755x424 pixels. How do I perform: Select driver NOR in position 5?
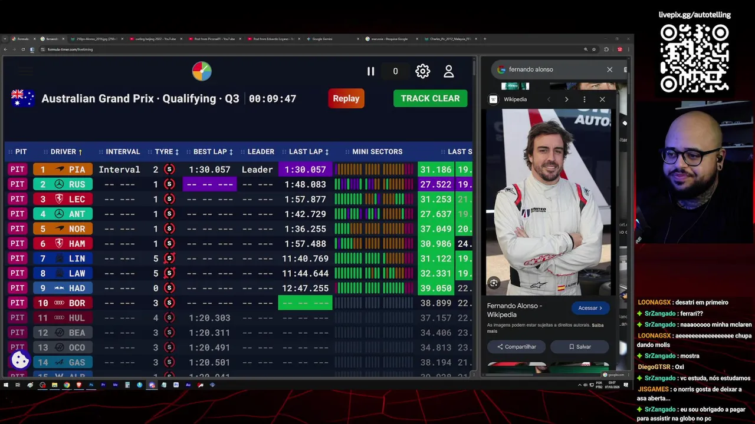tap(63, 228)
